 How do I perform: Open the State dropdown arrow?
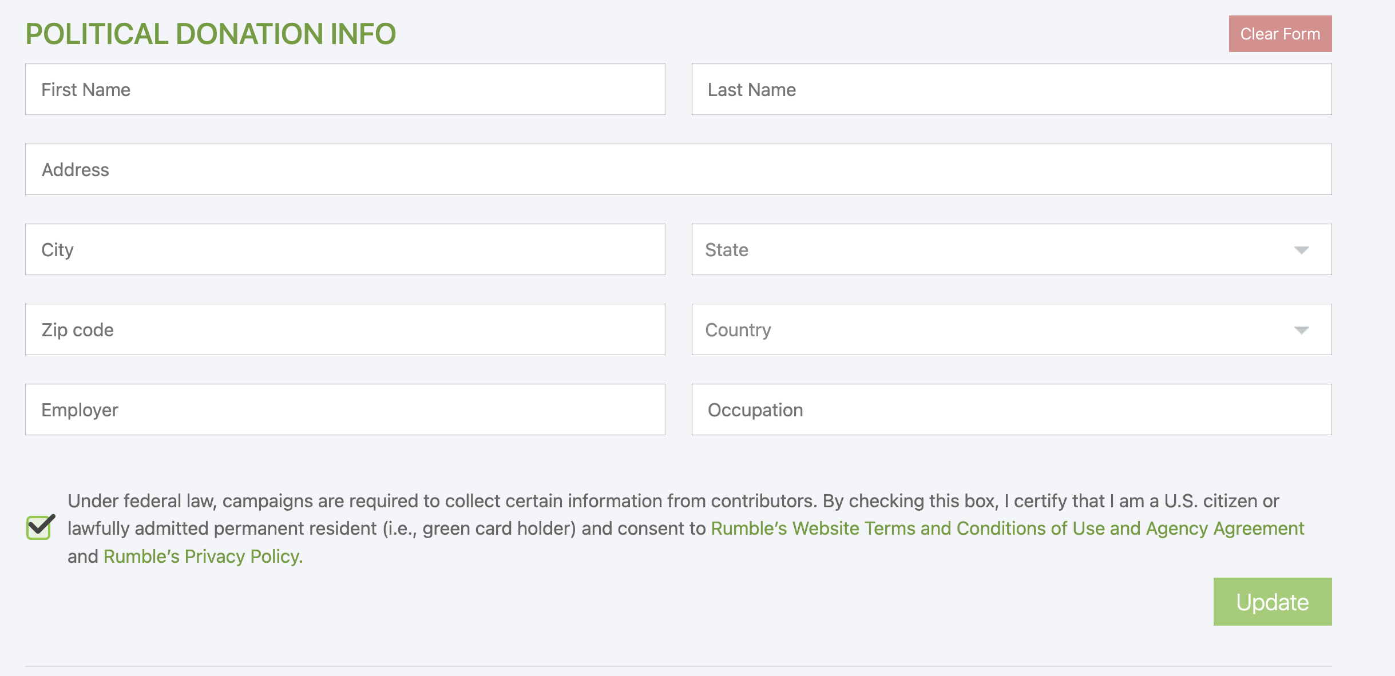pos(1301,250)
